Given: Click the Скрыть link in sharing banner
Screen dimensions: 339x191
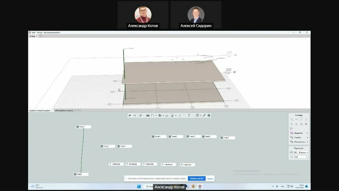Looking at the screenshot, I should (210, 179).
